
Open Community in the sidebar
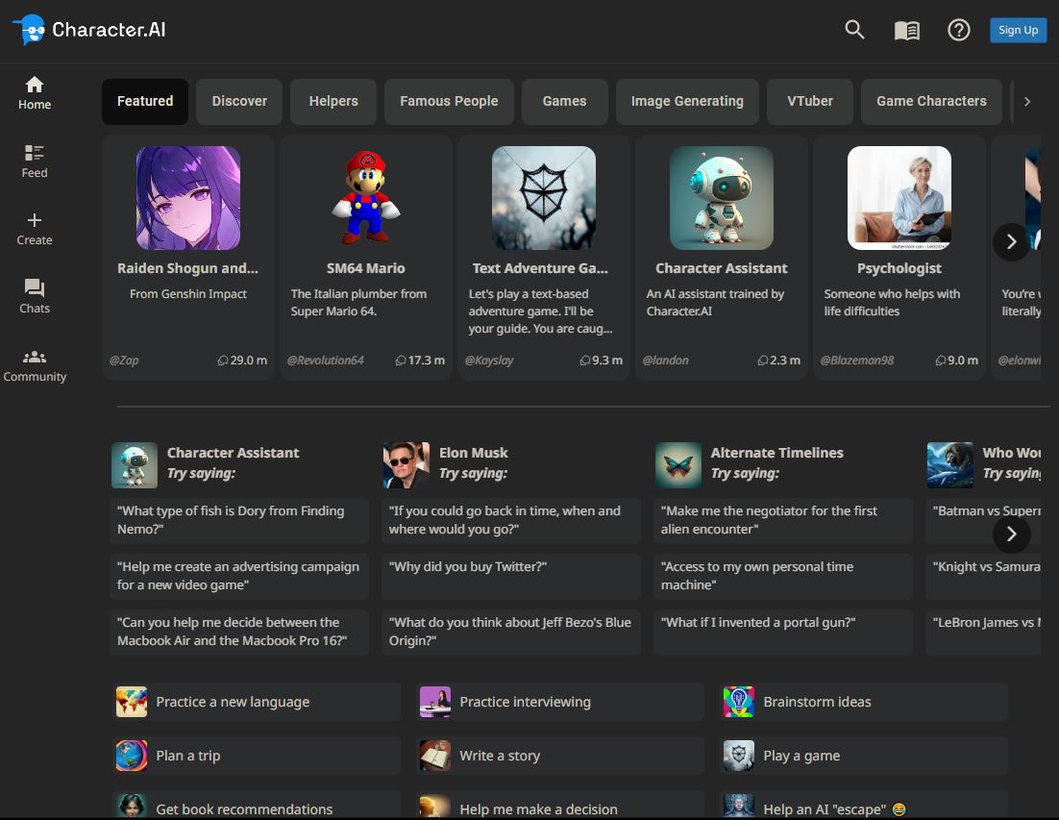click(x=35, y=366)
